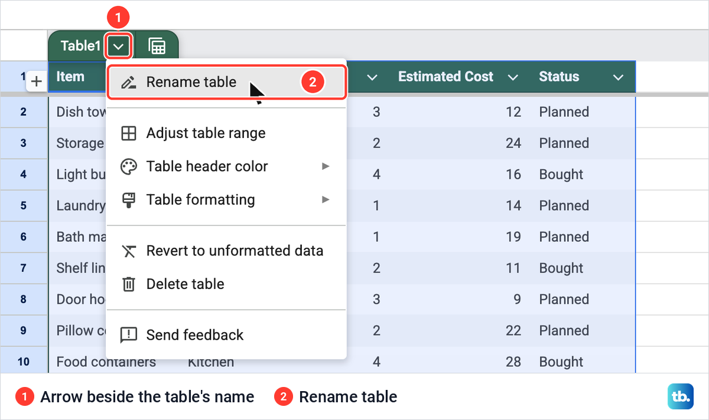The height and width of the screenshot is (420, 709).
Task: Open Table header color submenu
Action: tap(226, 166)
